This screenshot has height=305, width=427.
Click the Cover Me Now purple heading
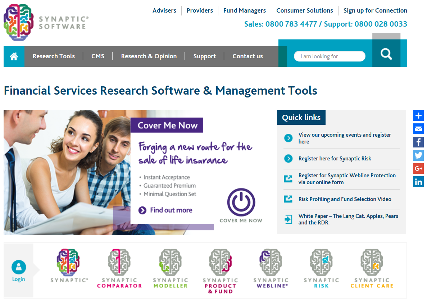pos(167,125)
